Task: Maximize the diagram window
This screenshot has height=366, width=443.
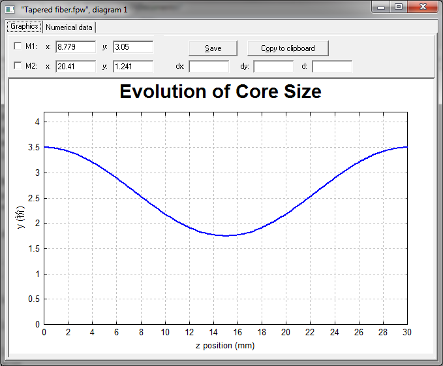Action: tap(399, 7)
